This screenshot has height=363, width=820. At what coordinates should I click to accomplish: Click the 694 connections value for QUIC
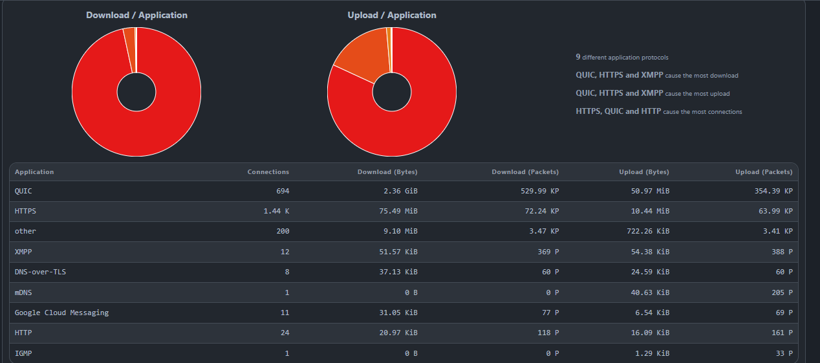pyautogui.click(x=283, y=192)
